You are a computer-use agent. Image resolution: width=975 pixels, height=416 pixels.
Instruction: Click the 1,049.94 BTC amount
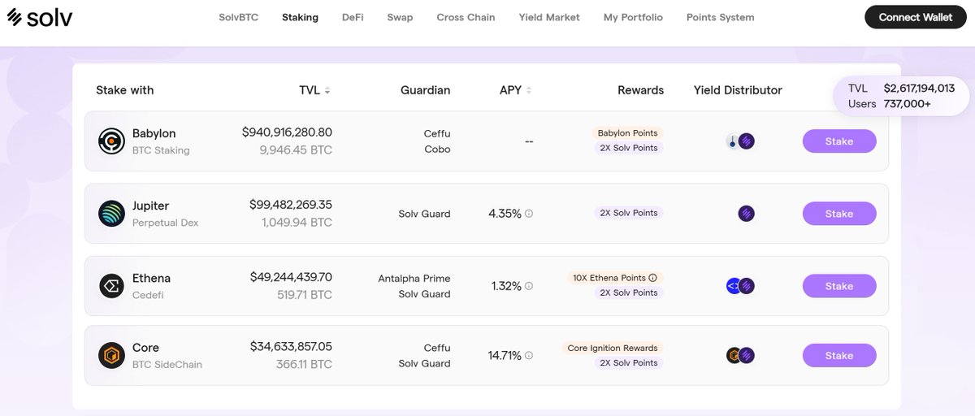pyautogui.click(x=297, y=223)
